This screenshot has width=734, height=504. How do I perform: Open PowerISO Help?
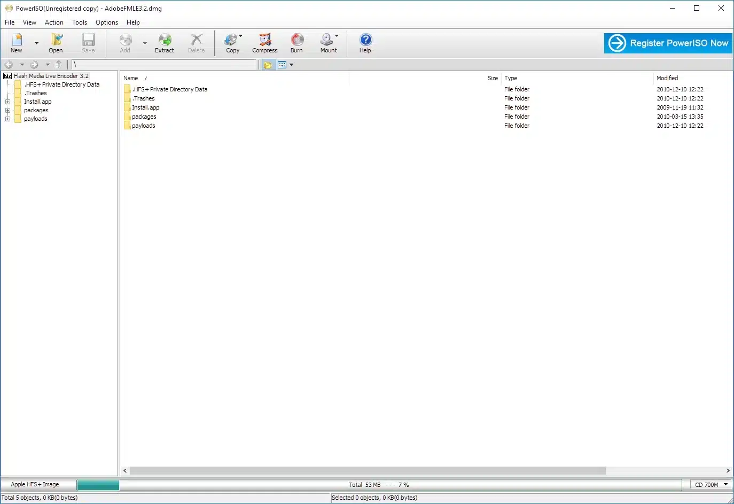point(365,43)
